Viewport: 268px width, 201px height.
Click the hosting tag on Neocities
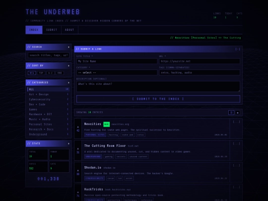(113, 135)
